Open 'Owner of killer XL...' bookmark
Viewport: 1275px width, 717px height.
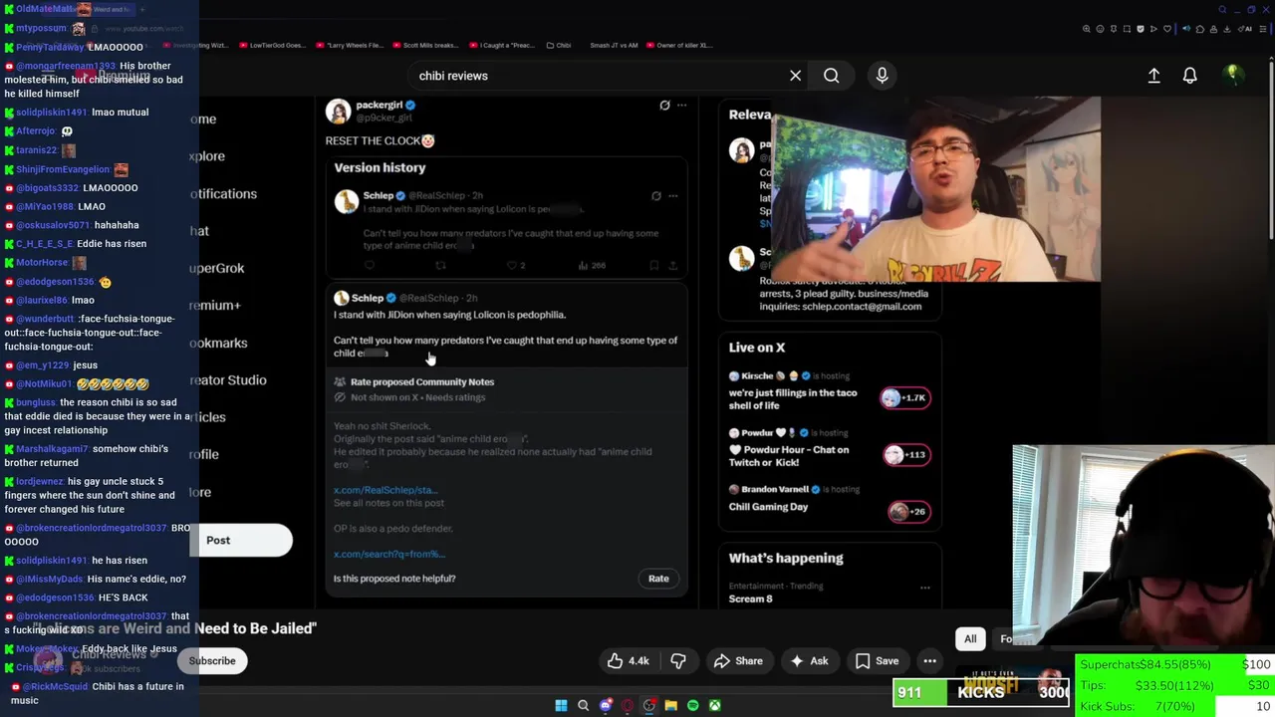click(679, 45)
